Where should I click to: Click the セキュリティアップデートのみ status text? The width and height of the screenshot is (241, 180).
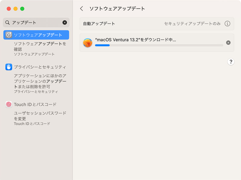tap(192, 24)
